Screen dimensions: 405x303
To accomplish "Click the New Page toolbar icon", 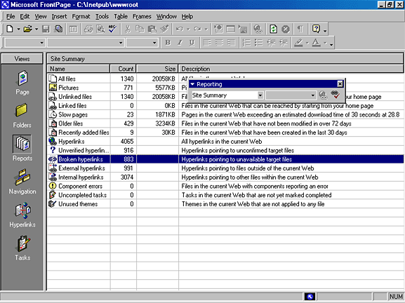I will [10, 29].
